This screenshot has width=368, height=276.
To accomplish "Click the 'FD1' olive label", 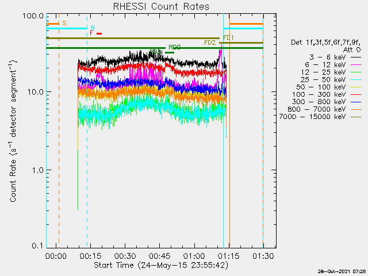I will point(229,37).
